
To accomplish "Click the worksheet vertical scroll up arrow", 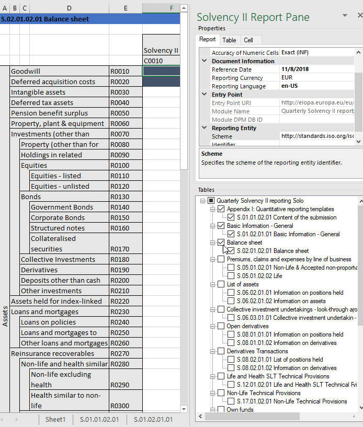I will click(x=184, y=8).
